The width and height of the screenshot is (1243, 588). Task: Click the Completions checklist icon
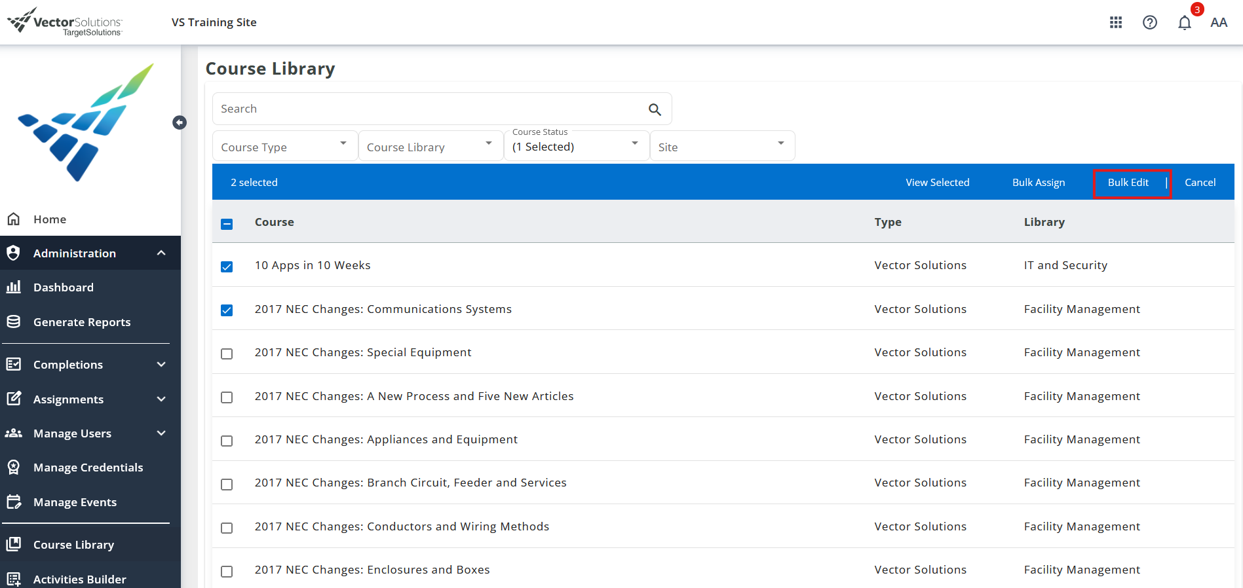pyautogui.click(x=13, y=364)
